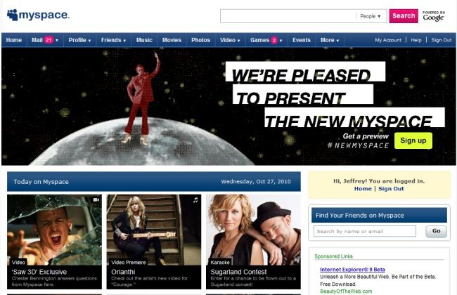Open My Account link
This screenshot has height=295, width=457.
pos(388,40)
